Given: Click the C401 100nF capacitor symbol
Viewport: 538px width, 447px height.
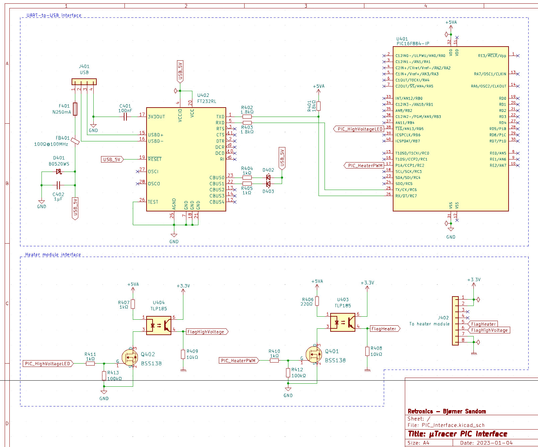Looking at the screenshot, I should pos(125,117).
